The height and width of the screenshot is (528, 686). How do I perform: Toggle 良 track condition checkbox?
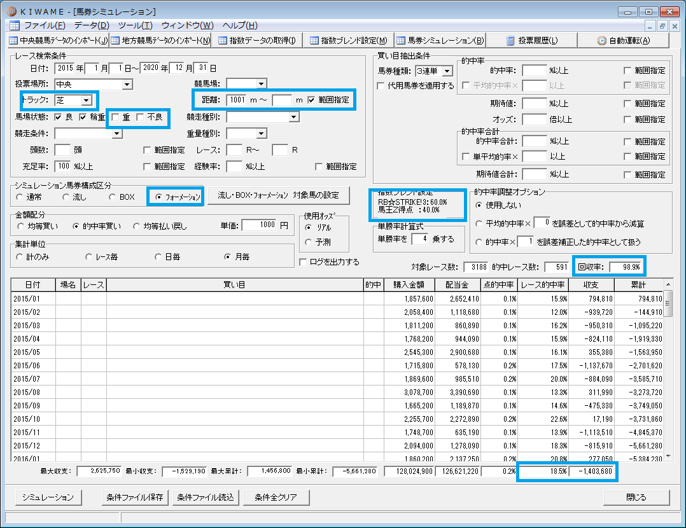(x=58, y=117)
